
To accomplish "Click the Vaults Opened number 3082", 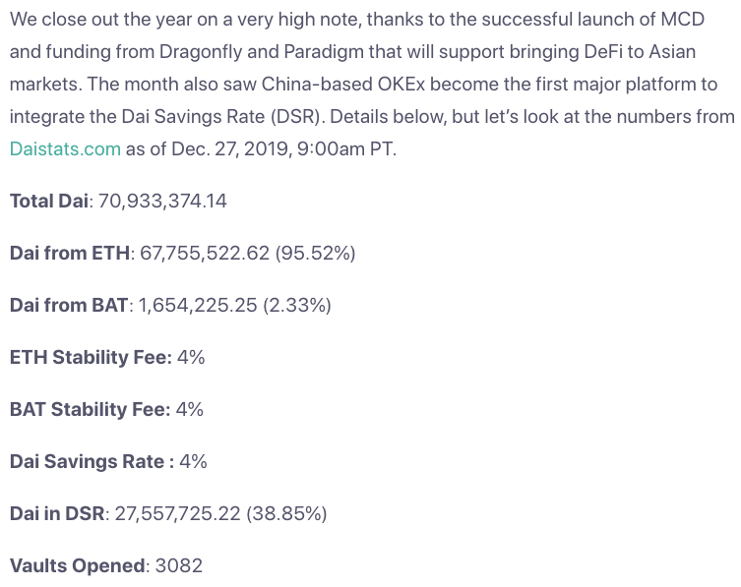I will (179, 565).
